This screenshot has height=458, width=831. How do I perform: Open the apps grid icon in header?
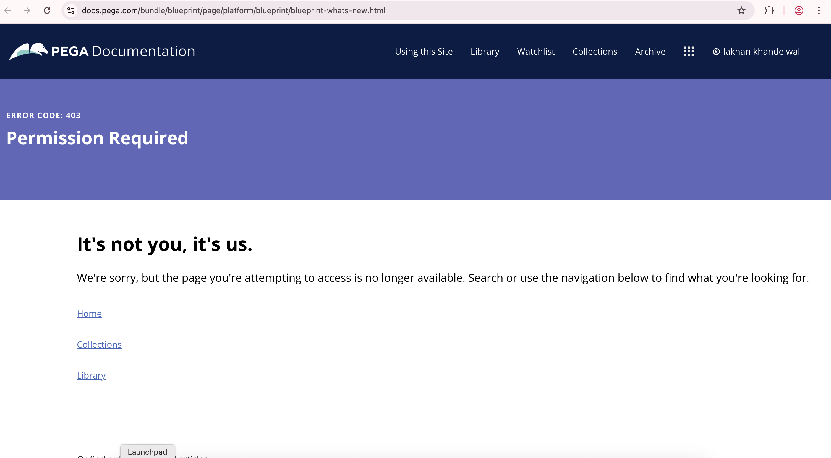689,52
